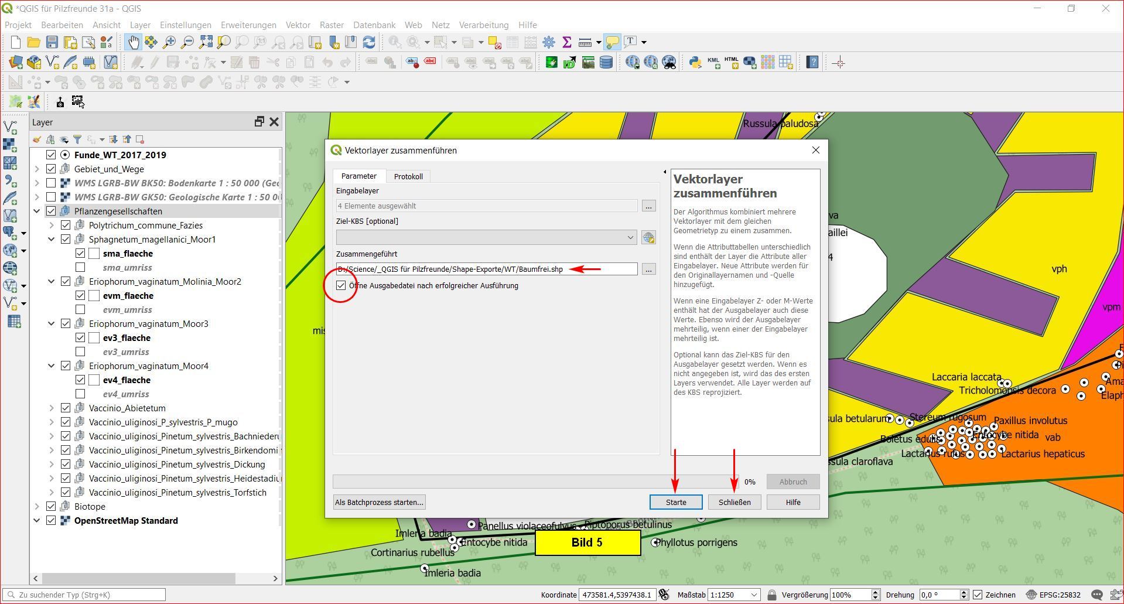Open the Vektor menu

coord(298,25)
